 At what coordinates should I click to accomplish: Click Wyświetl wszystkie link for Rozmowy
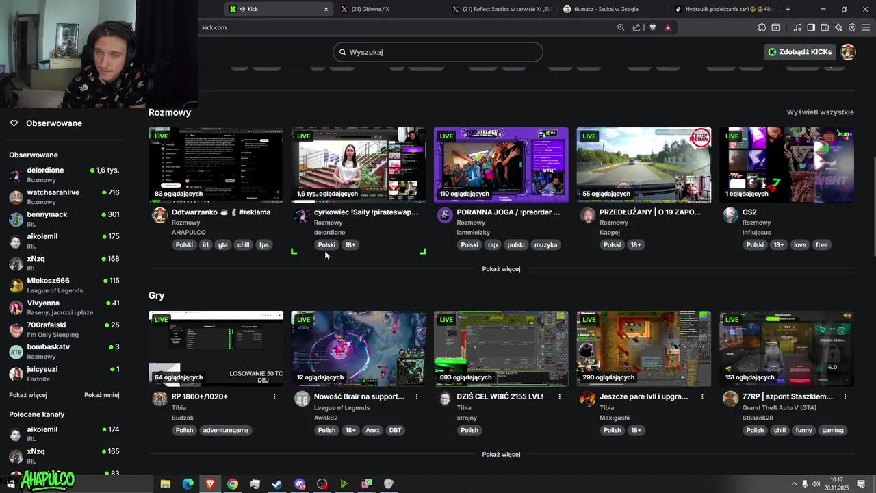click(x=820, y=112)
